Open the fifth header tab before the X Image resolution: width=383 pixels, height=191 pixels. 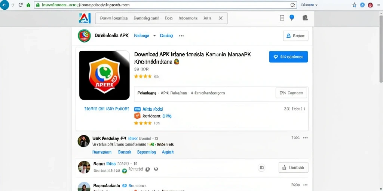[x=207, y=18]
